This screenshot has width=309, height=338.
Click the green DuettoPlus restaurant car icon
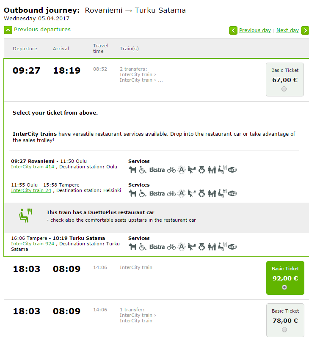tap(25, 215)
